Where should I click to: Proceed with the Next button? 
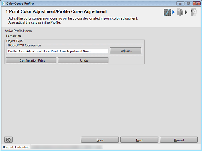(139, 140)
